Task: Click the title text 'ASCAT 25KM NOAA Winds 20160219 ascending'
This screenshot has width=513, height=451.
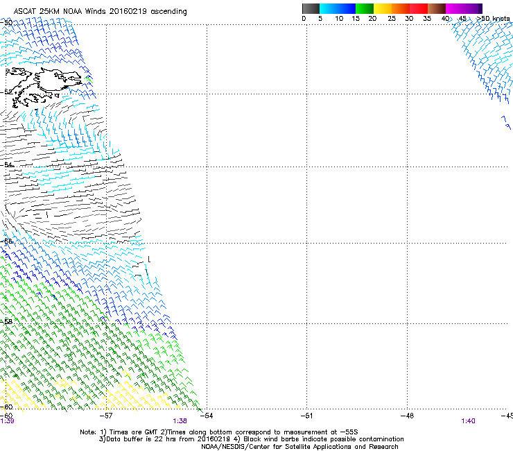Action: pos(100,12)
